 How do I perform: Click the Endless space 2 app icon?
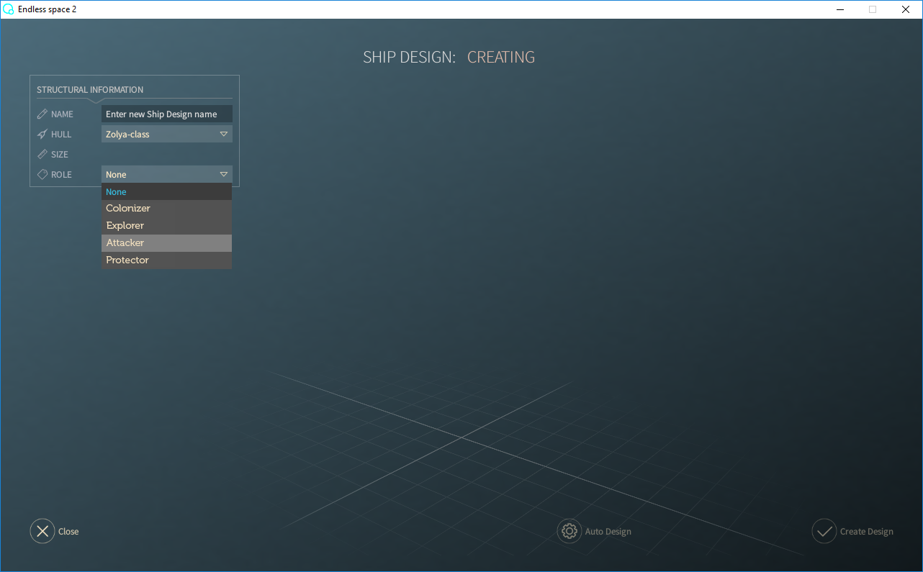9,9
